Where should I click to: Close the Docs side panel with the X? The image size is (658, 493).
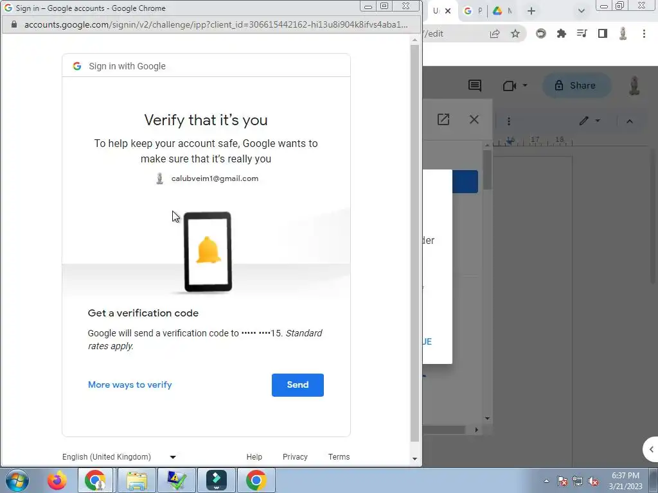[474, 119]
